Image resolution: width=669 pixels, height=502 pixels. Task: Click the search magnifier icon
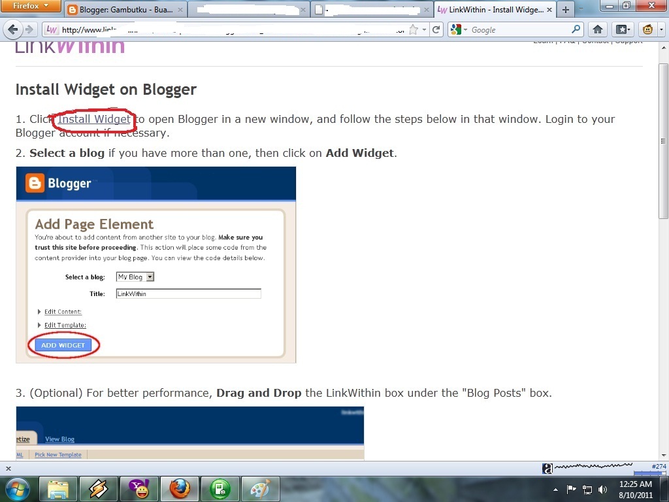tap(576, 29)
